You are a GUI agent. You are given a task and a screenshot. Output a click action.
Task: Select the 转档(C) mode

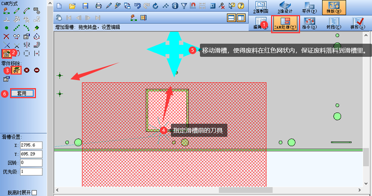(333, 24)
